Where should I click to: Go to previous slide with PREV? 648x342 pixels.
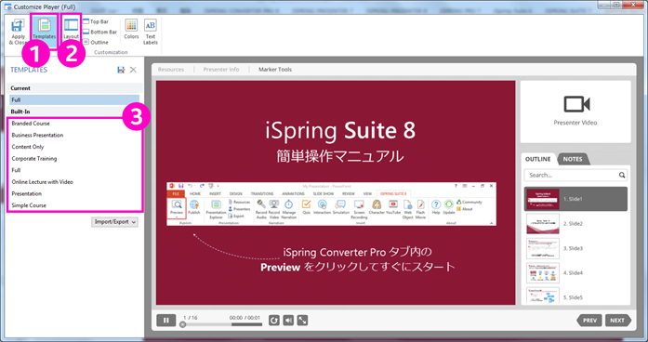click(589, 320)
